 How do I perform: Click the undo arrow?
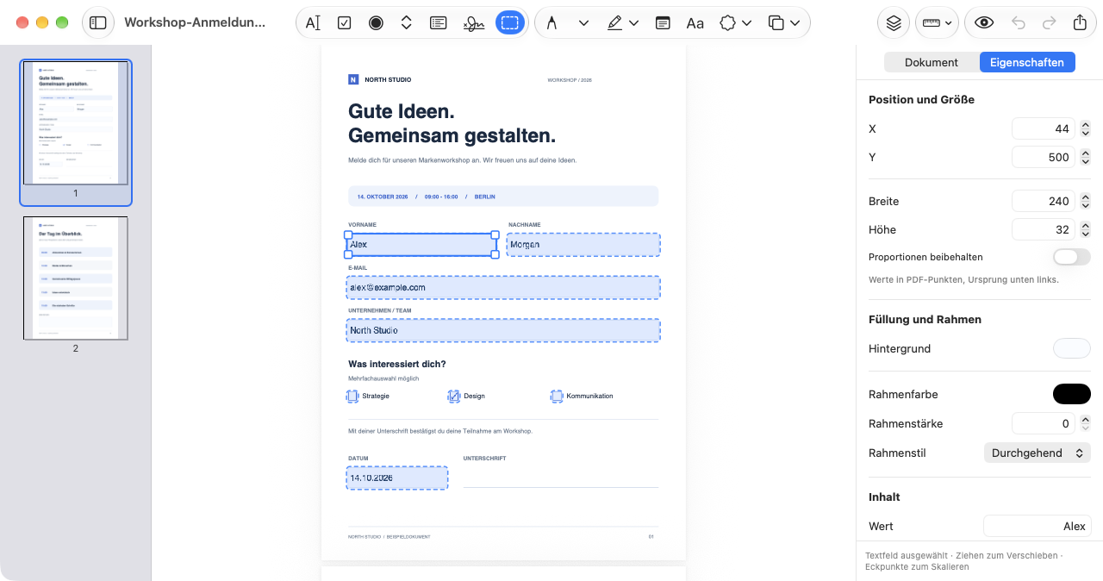pos(1019,23)
